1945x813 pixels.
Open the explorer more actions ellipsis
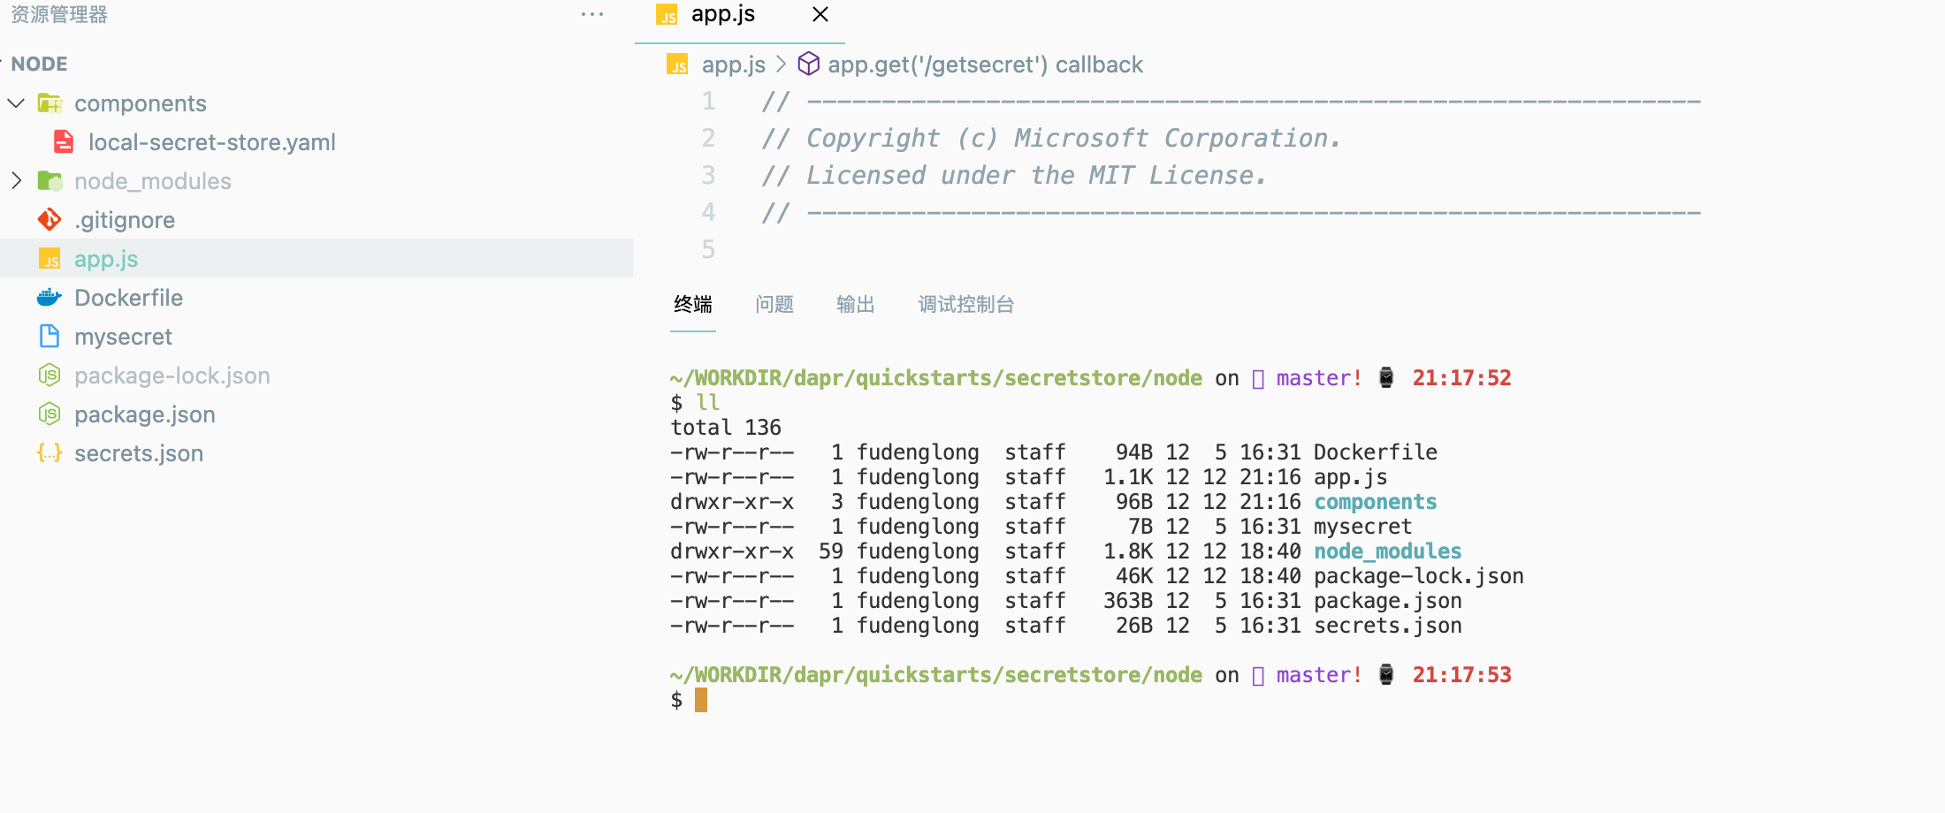tap(592, 15)
